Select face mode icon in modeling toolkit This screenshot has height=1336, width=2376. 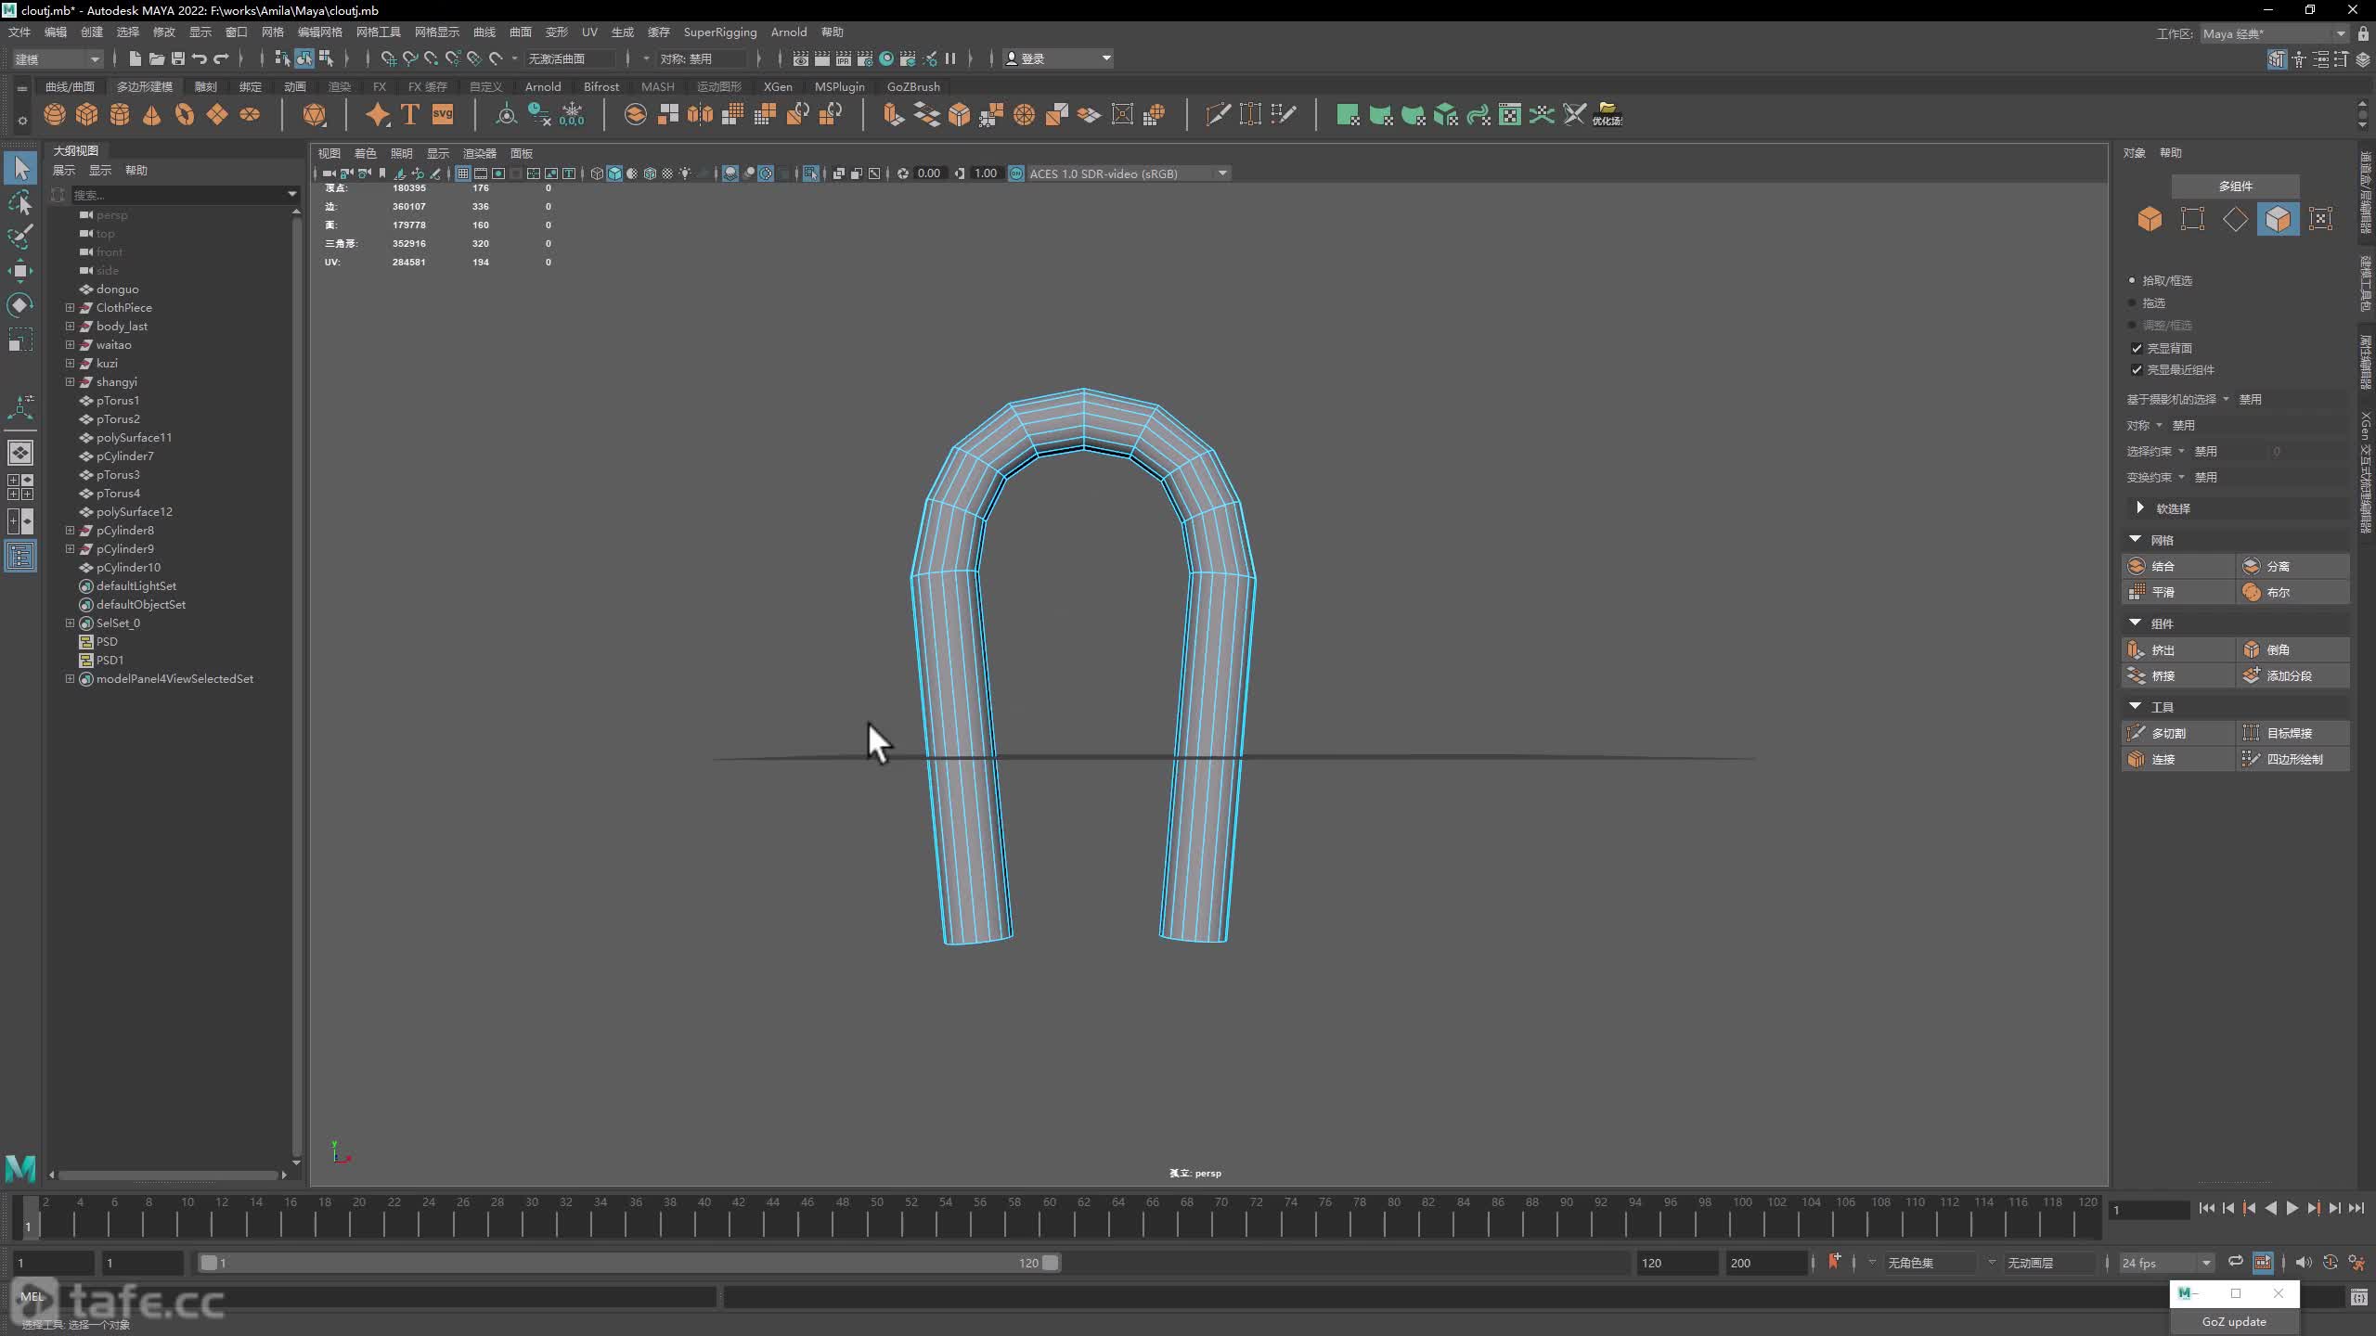point(2278,219)
